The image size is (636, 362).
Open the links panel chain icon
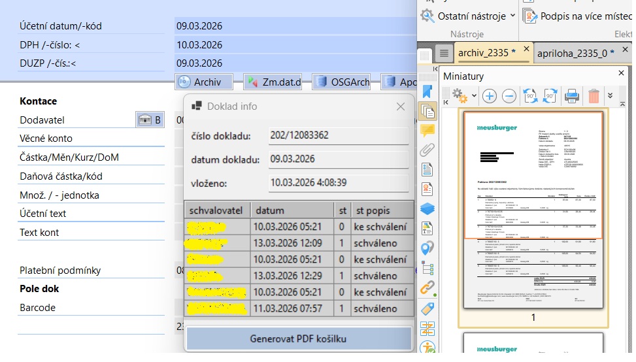click(427, 288)
